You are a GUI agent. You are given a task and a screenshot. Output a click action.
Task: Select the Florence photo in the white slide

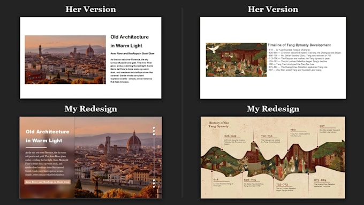tap(65, 59)
